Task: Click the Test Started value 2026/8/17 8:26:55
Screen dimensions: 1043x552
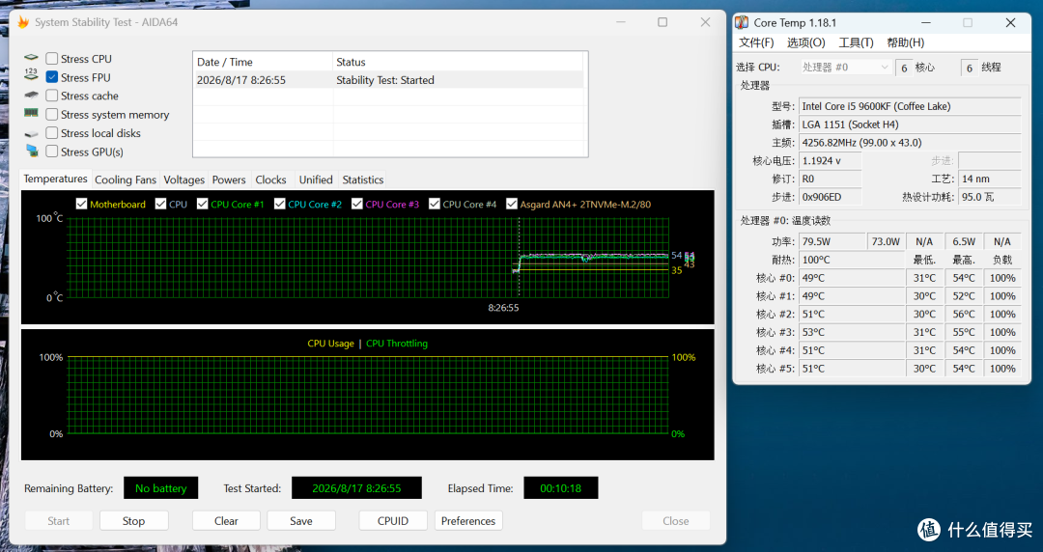Action: click(x=356, y=488)
